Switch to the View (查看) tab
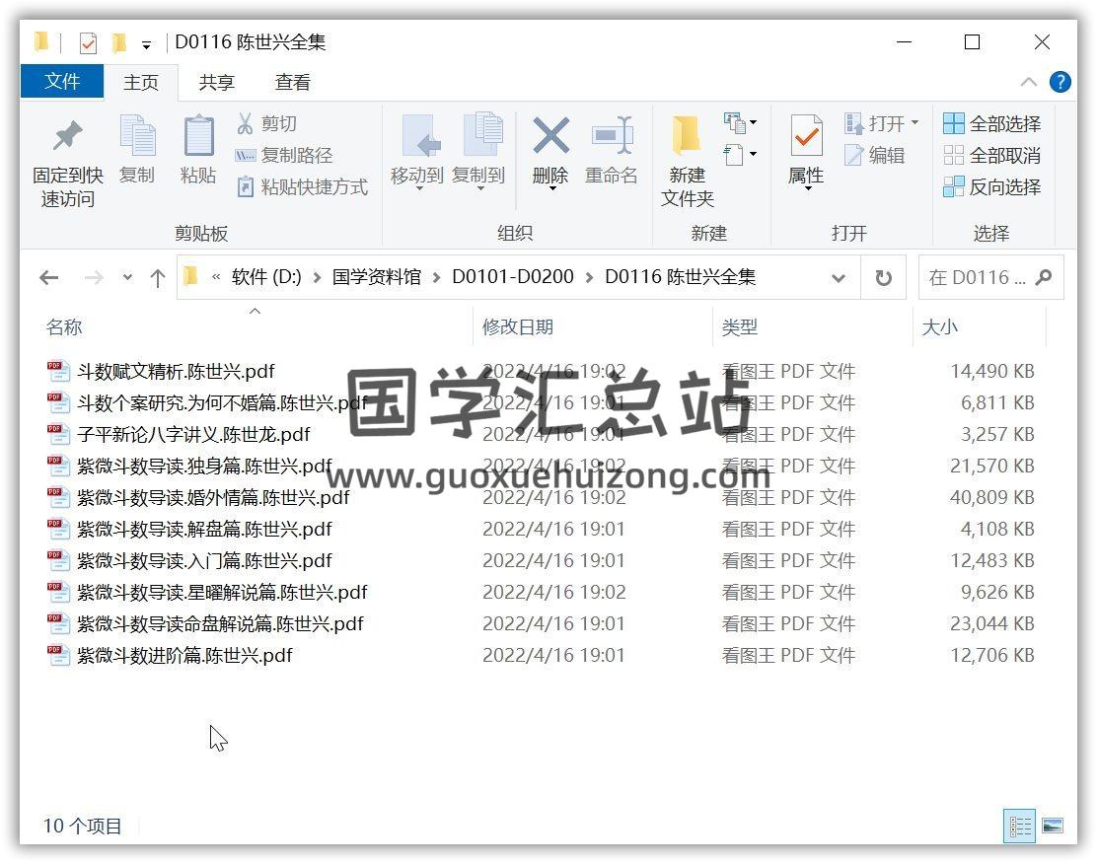Viewport: 1097px width, 864px height. click(x=292, y=83)
